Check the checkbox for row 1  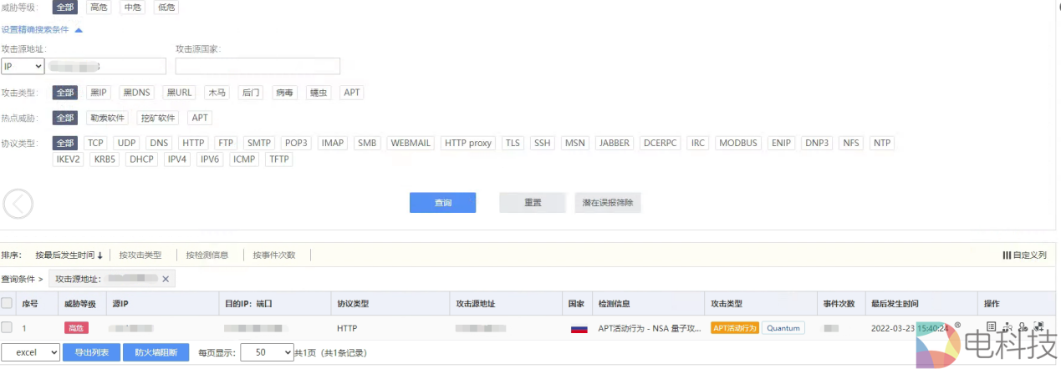[7, 327]
